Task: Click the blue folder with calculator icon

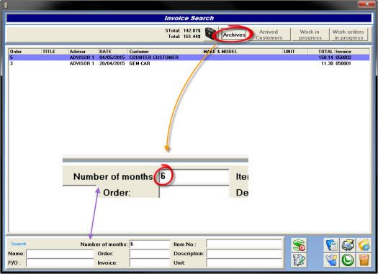Action: coord(331,245)
